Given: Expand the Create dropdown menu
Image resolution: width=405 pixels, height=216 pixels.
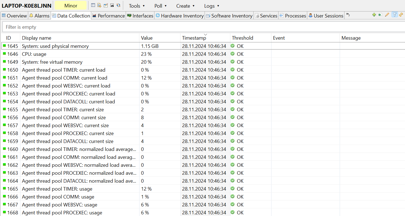Looking at the screenshot, I should 185,6.
